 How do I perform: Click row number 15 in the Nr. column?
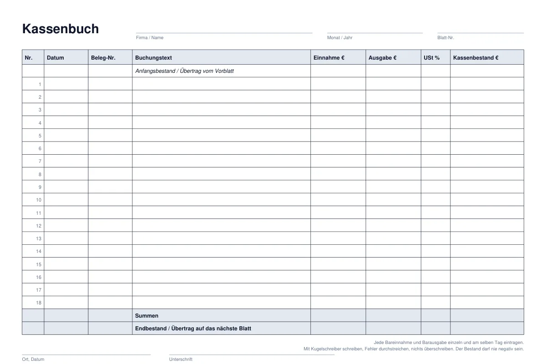coord(39,264)
